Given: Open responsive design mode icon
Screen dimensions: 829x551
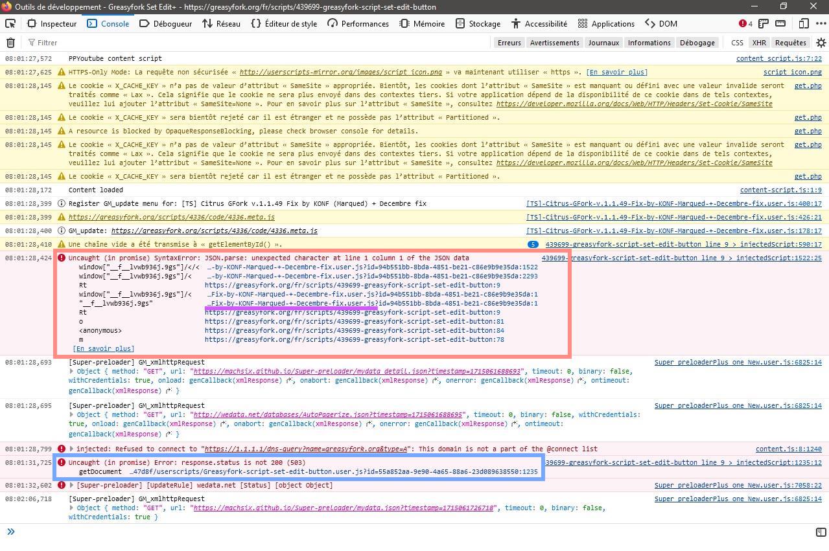Looking at the screenshot, I should pyautogui.click(x=804, y=23).
